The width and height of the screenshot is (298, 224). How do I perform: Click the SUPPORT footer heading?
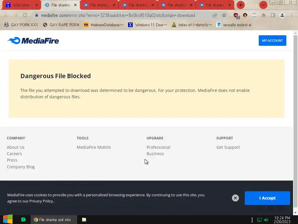point(224,138)
